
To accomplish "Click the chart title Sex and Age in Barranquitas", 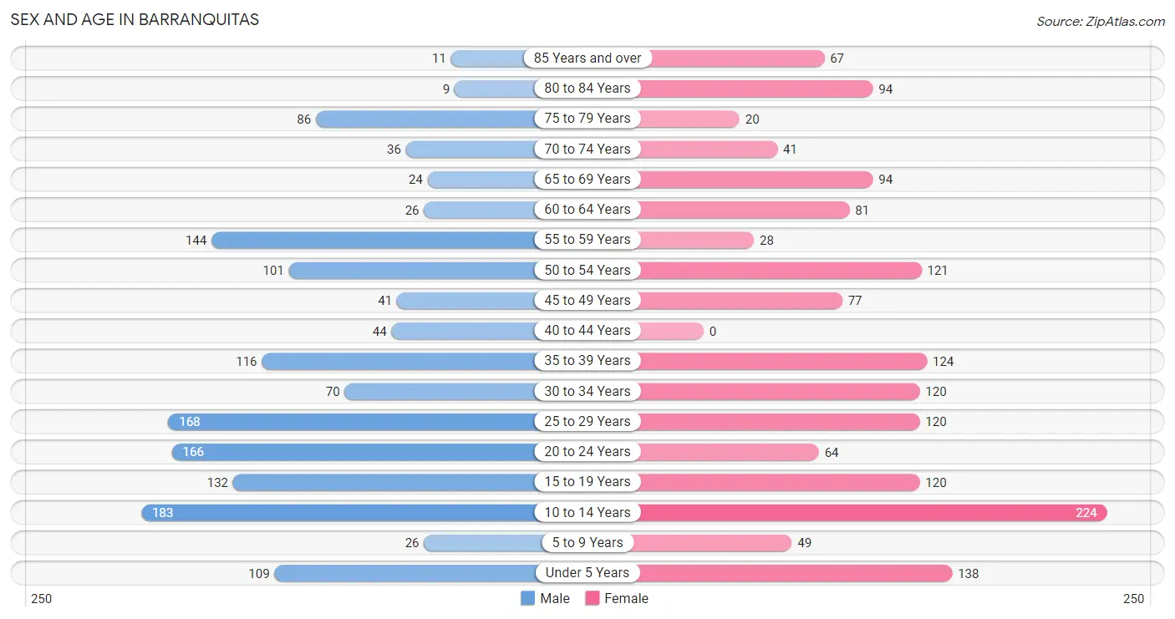I will click(135, 19).
